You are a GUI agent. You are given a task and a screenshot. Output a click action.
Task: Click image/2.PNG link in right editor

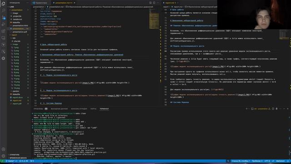tap(244, 95)
